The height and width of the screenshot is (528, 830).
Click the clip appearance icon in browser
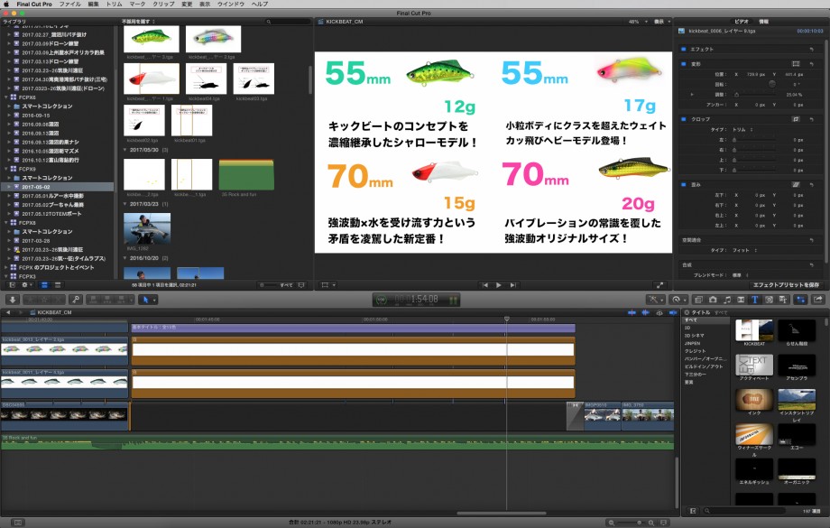301,285
